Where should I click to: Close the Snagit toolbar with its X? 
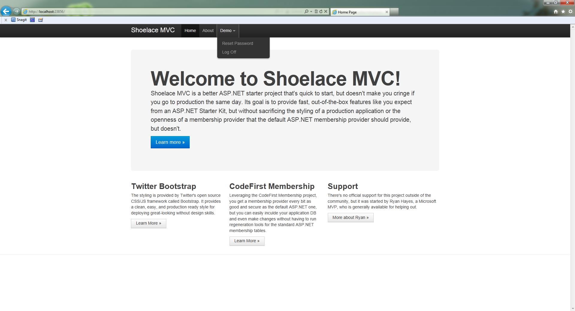tap(6, 20)
